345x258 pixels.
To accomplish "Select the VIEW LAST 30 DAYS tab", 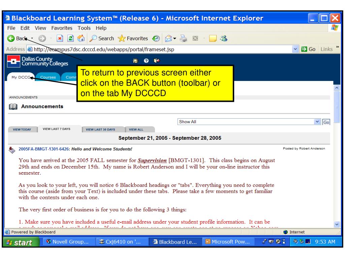I will click(100, 129).
